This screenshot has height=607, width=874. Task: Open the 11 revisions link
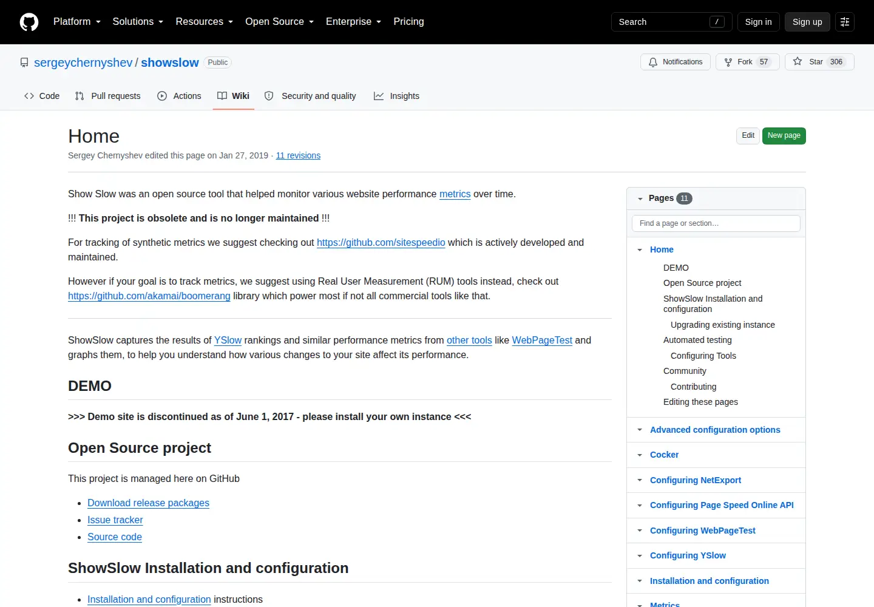coord(298,155)
